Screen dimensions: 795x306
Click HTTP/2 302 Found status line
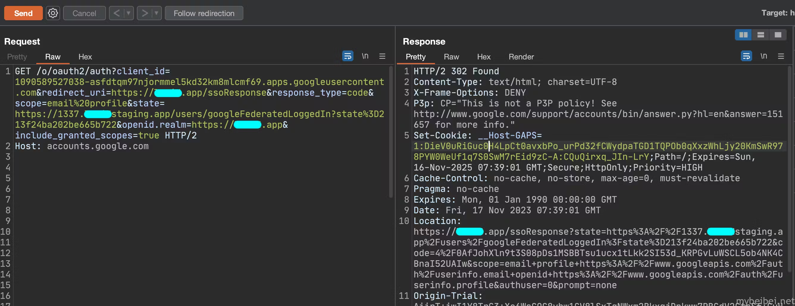pos(456,71)
